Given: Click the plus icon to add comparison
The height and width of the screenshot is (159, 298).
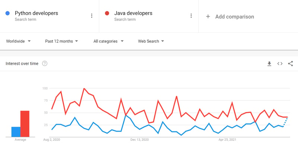Looking at the screenshot, I should (x=208, y=16).
